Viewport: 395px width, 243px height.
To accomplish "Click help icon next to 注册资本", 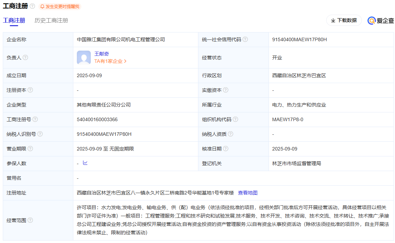I will pyautogui.click(x=30, y=90).
